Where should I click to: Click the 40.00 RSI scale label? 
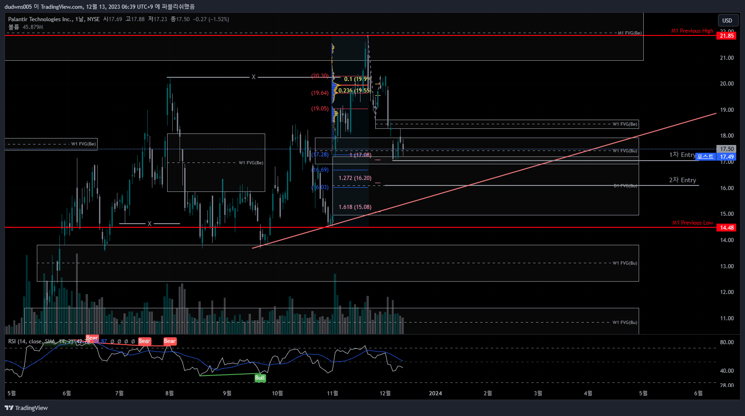click(727, 371)
